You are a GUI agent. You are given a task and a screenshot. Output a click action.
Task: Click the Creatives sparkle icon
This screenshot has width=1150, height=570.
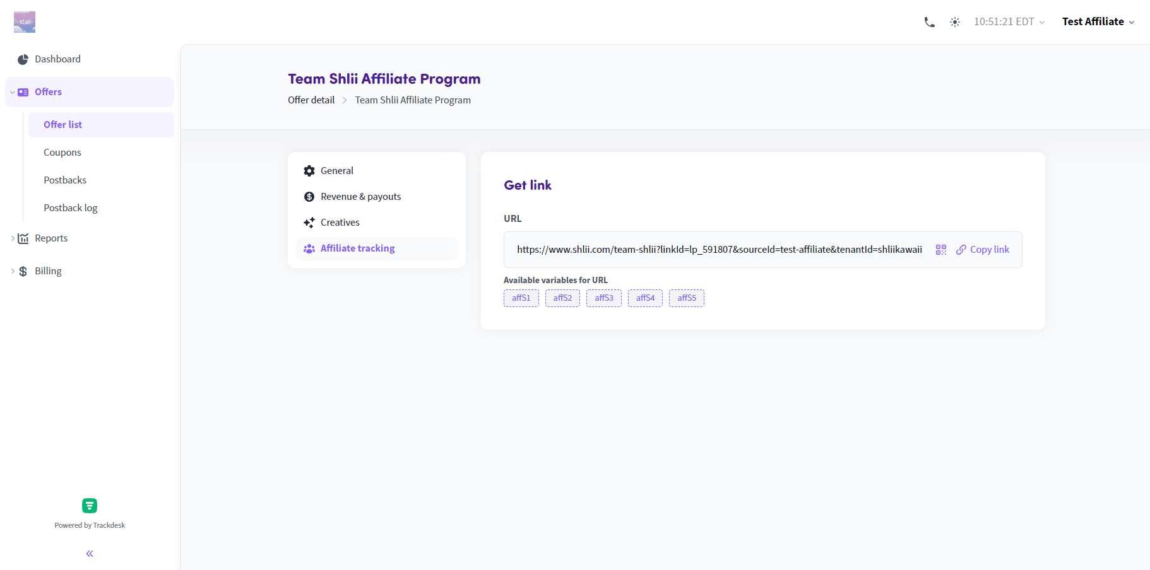tap(309, 223)
